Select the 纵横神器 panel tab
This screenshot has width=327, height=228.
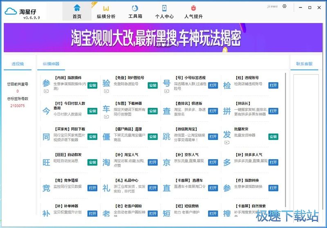pos(51,64)
